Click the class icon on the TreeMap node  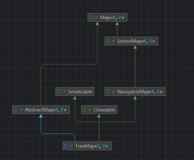66,146
